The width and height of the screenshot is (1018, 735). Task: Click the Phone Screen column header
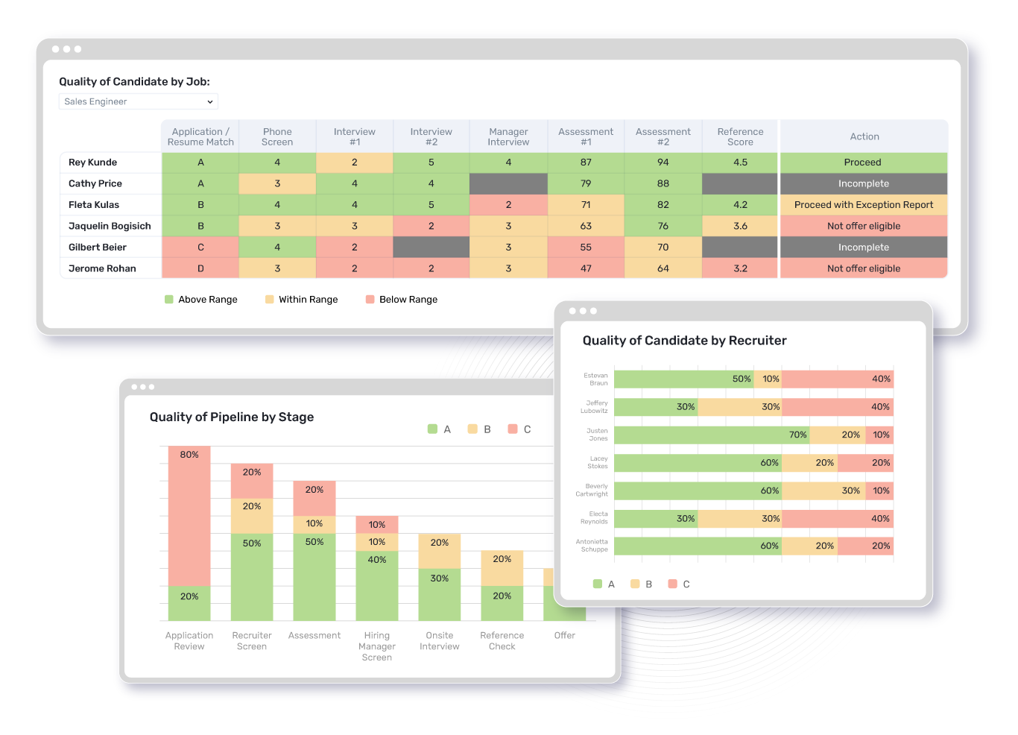(x=276, y=136)
